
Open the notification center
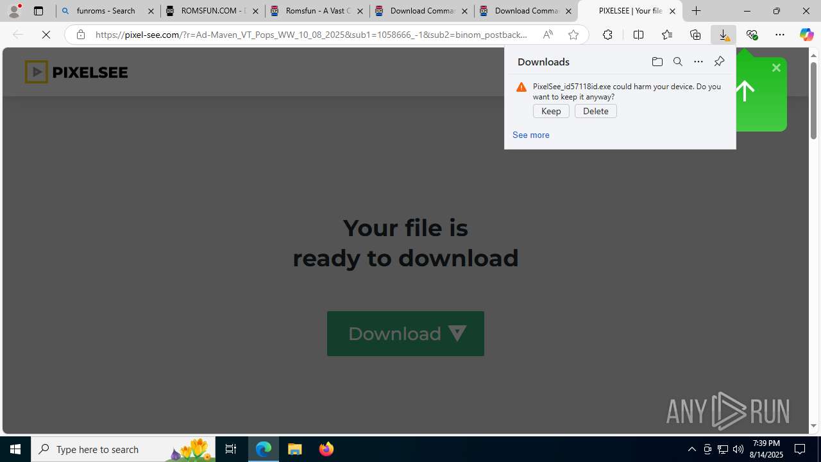pos(800,449)
